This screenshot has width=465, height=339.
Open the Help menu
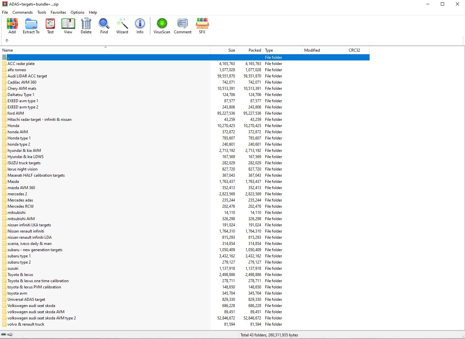[93, 12]
